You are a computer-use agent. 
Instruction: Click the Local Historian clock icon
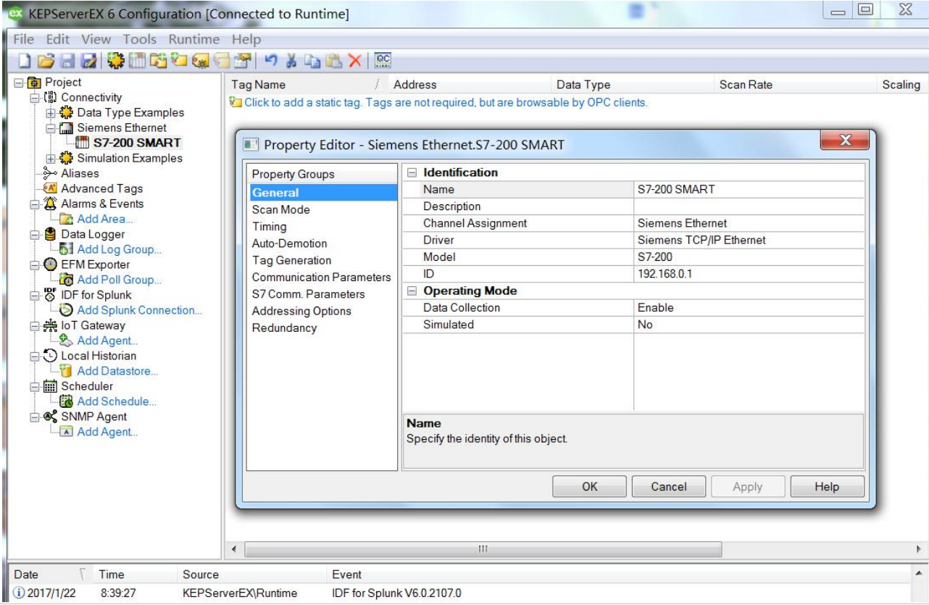51,356
